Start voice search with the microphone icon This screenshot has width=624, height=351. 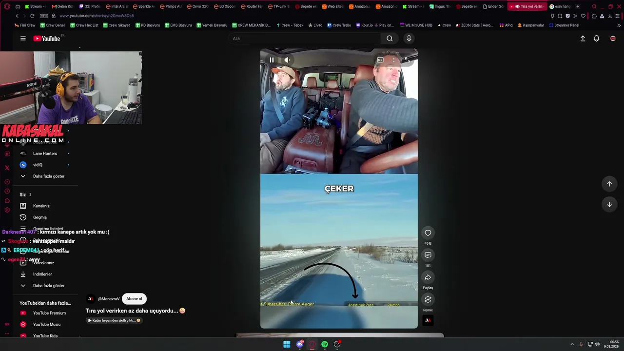click(409, 39)
